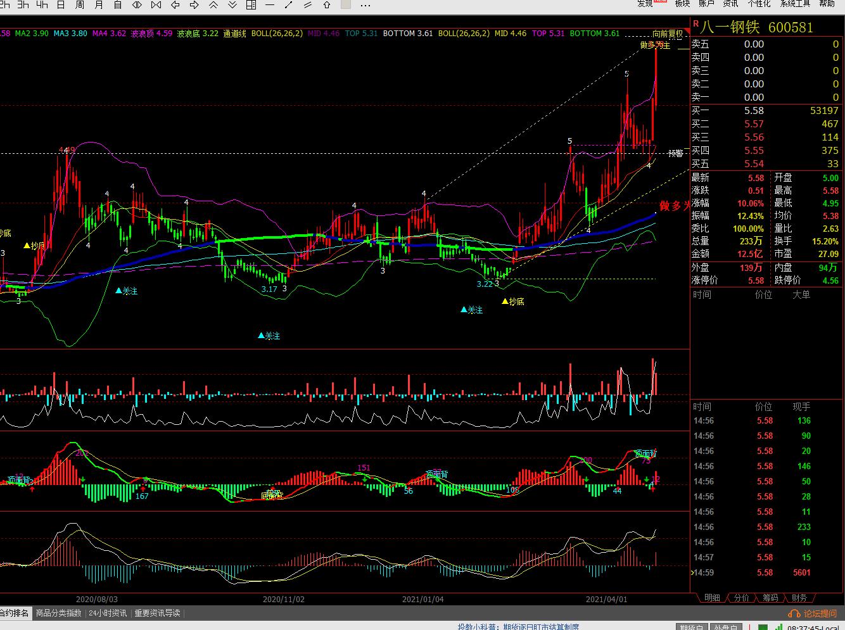
Task: Click the left arrow toolbar icon
Action: (175, 4)
